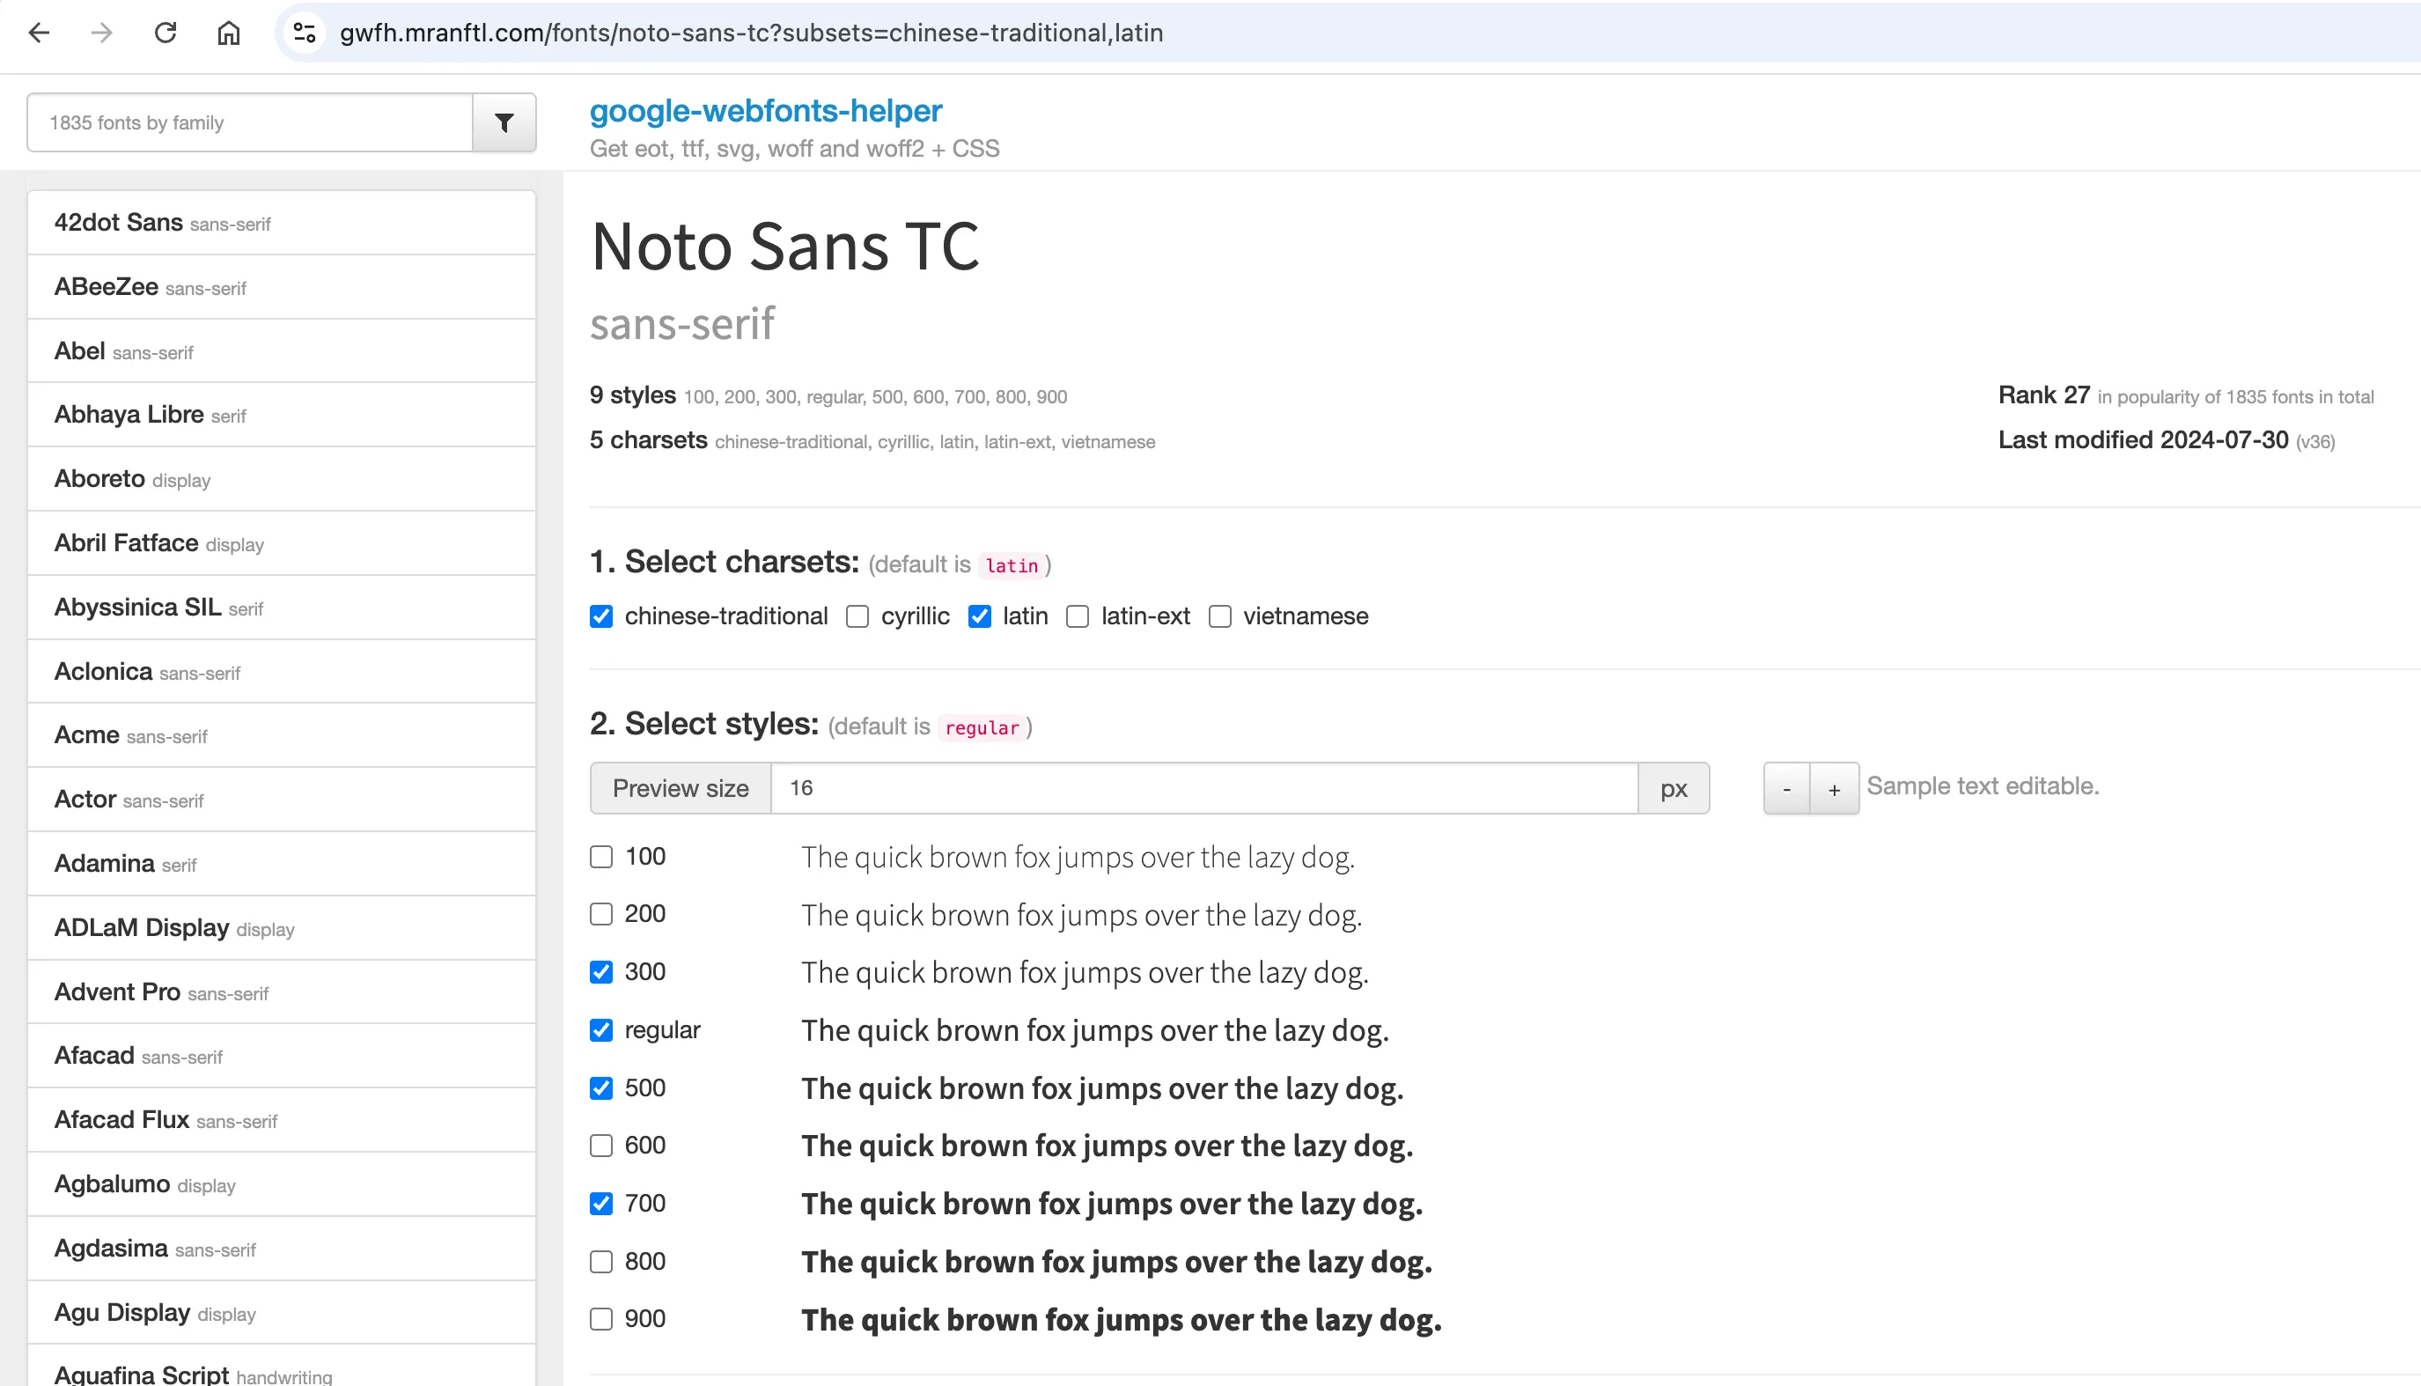Click the plus button to enlarge preview size
This screenshot has width=2421, height=1386.
click(1834, 787)
